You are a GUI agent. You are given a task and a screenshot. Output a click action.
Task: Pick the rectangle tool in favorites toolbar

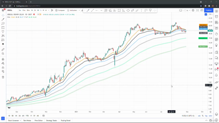pyautogui.click(x=119, y=11)
